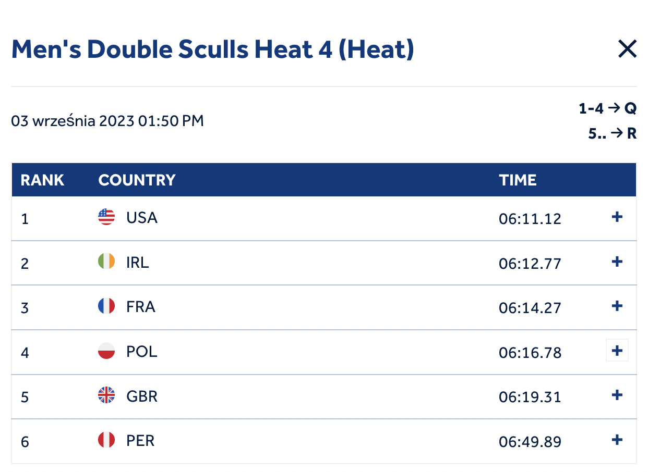The width and height of the screenshot is (648, 472).
Task: Expand the IRL row with plus icon
Action: coord(617,262)
